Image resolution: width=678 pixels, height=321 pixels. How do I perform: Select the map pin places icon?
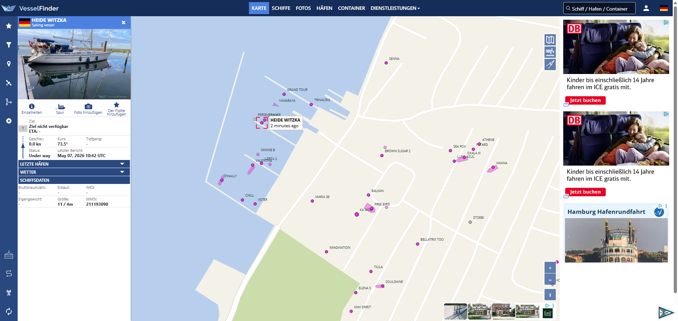9,64
